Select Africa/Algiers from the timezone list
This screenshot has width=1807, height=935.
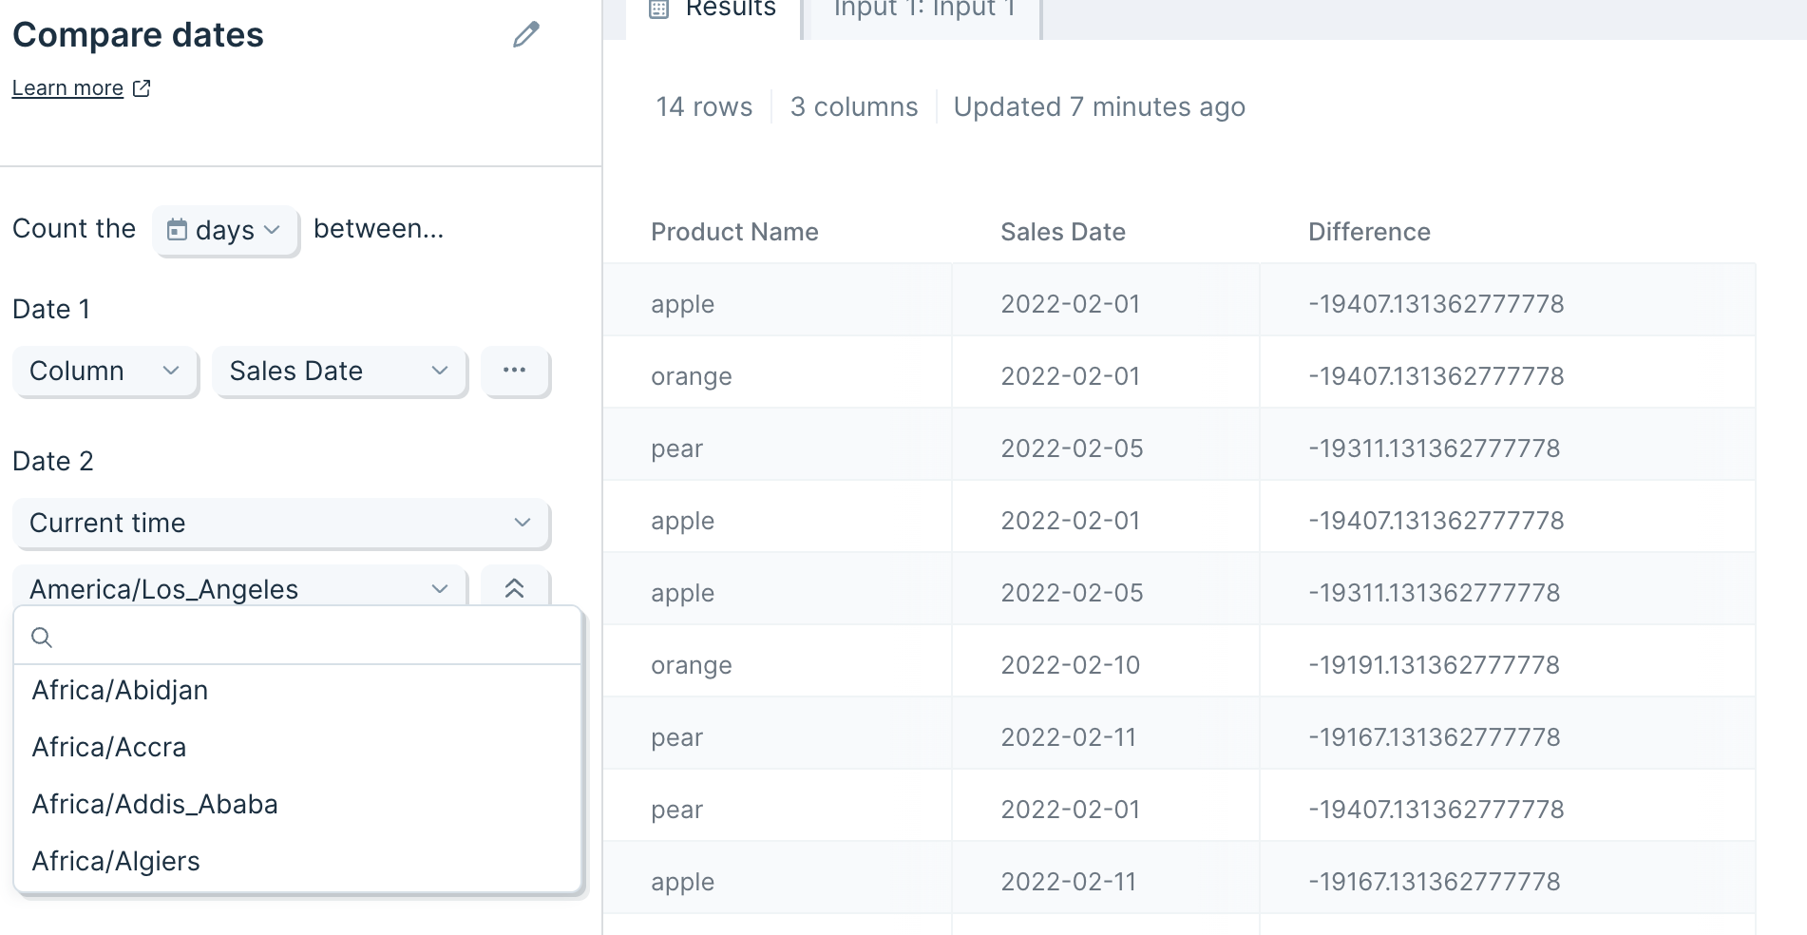297,862
